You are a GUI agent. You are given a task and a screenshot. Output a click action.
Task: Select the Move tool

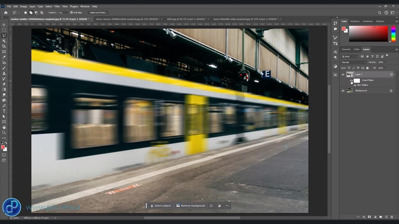point(4,25)
